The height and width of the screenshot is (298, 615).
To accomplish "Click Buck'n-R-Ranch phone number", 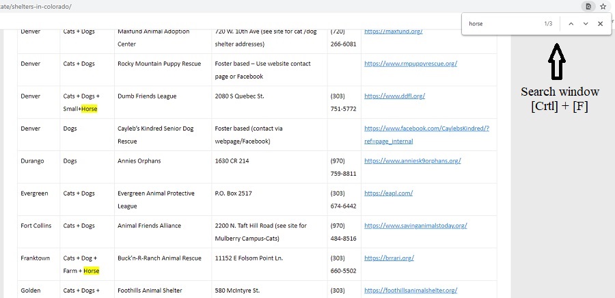I will click(x=344, y=265).
